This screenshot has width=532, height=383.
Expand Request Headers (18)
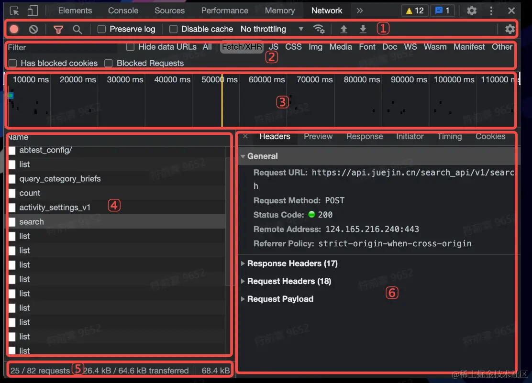(x=243, y=281)
